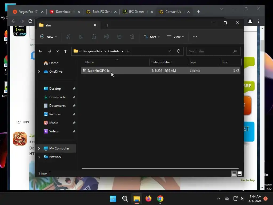
Task: Open the See more three-dots menu
Action: (x=195, y=37)
